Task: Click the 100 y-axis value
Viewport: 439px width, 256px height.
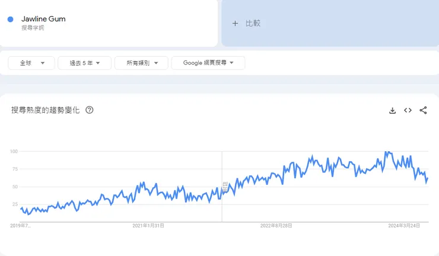Action: tap(14, 151)
